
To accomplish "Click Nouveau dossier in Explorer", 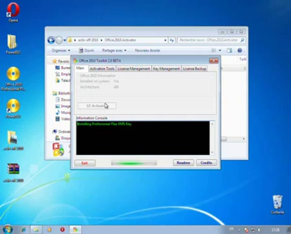I will point(147,50).
